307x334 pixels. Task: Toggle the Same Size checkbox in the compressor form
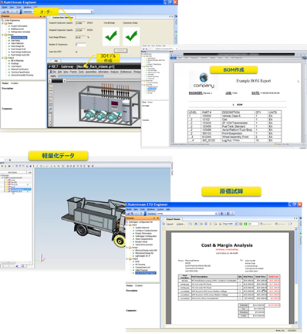[76, 52]
